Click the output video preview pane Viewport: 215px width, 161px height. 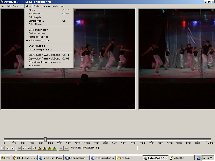pos(176,58)
